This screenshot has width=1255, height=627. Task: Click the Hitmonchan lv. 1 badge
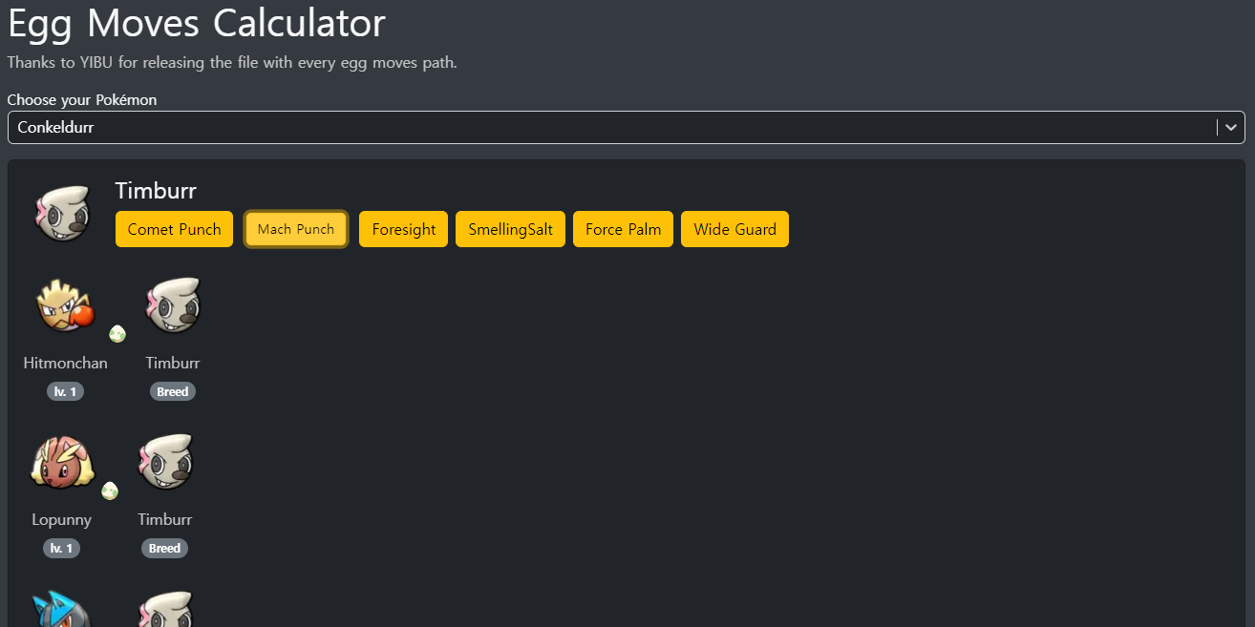coord(65,391)
